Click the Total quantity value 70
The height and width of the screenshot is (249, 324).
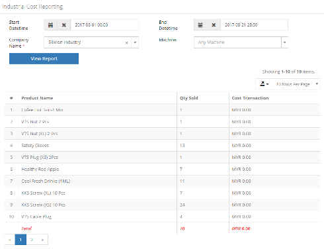coord(182,228)
